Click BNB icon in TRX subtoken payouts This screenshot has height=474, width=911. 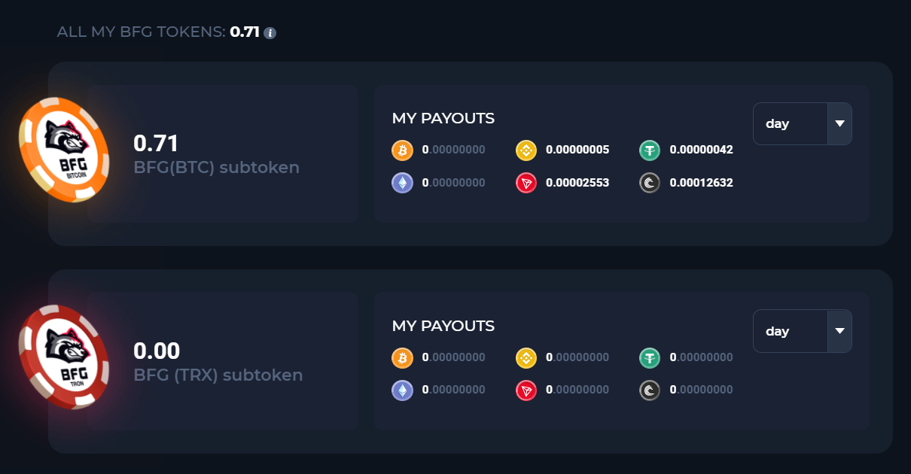pos(526,357)
